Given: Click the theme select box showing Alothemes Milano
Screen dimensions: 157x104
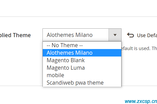Looking at the screenshot, I should coord(82,35).
